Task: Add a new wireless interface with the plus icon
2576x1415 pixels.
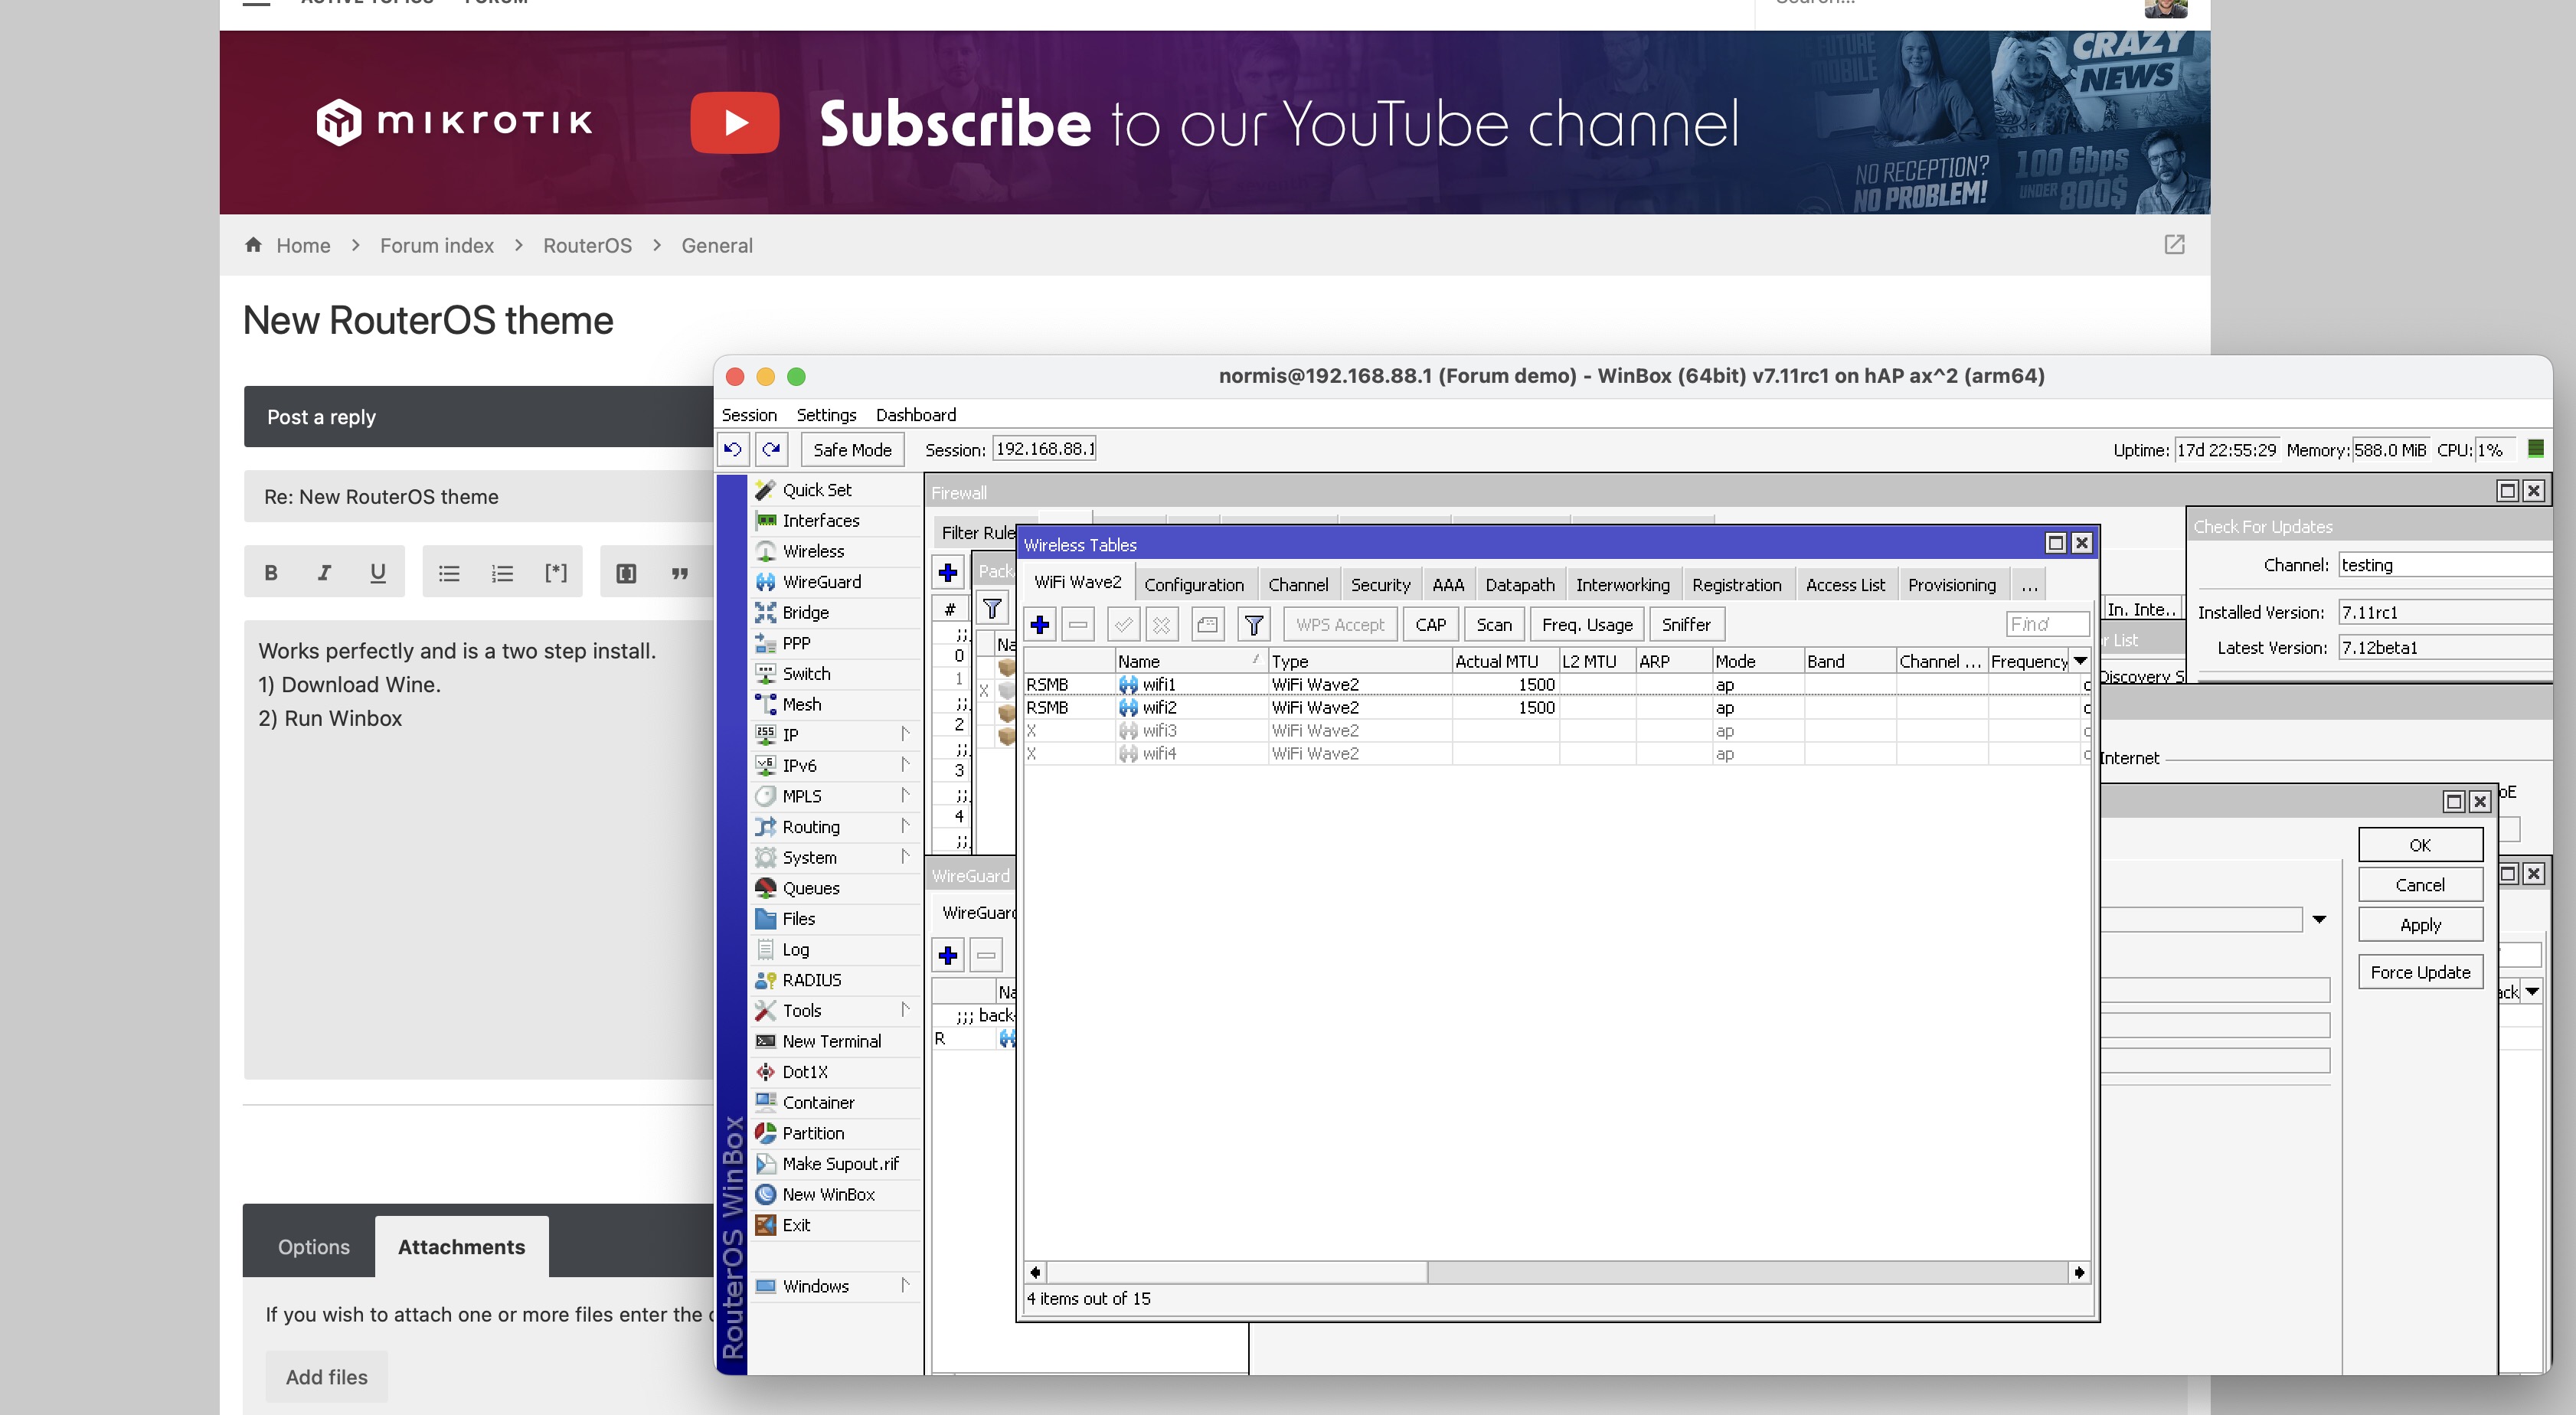Action: tap(1040, 623)
